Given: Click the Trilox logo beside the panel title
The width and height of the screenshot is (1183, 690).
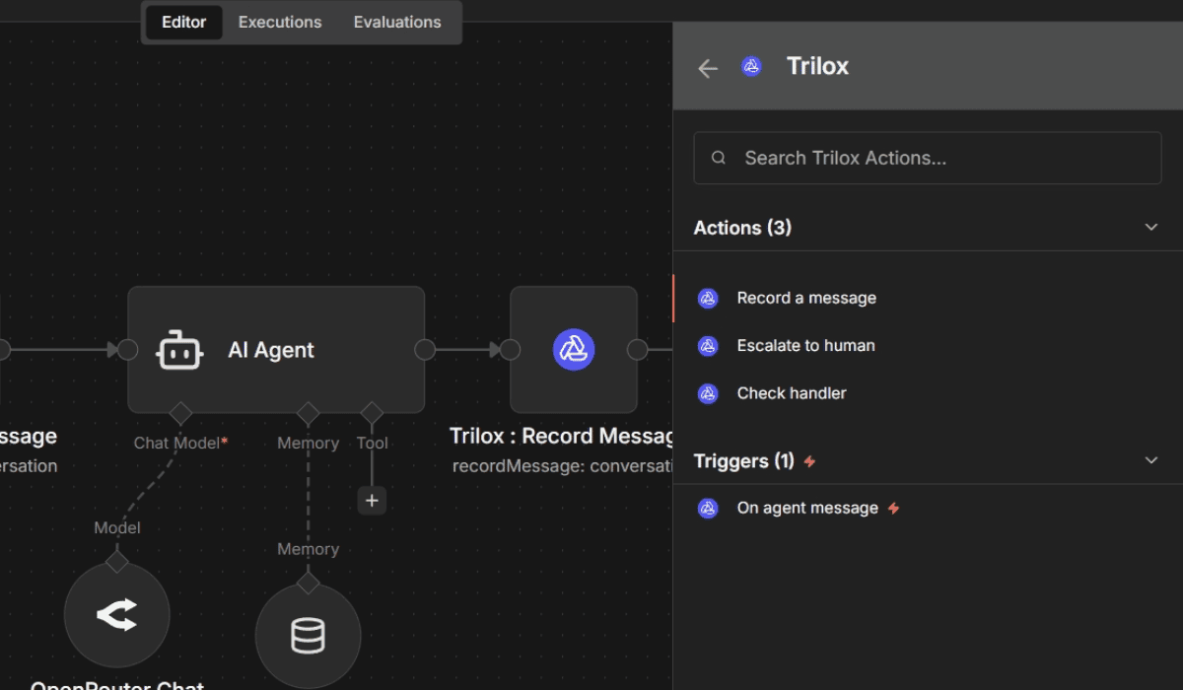Looking at the screenshot, I should 751,66.
